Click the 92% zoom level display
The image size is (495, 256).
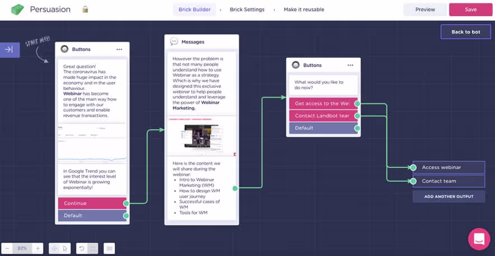coord(22,248)
